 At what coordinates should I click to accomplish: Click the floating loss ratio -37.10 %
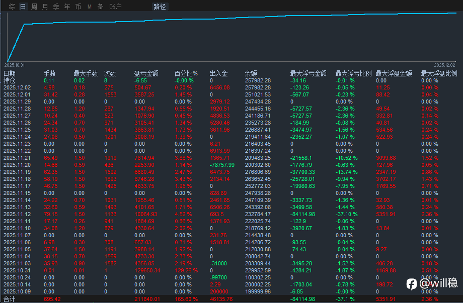(347, 214)
